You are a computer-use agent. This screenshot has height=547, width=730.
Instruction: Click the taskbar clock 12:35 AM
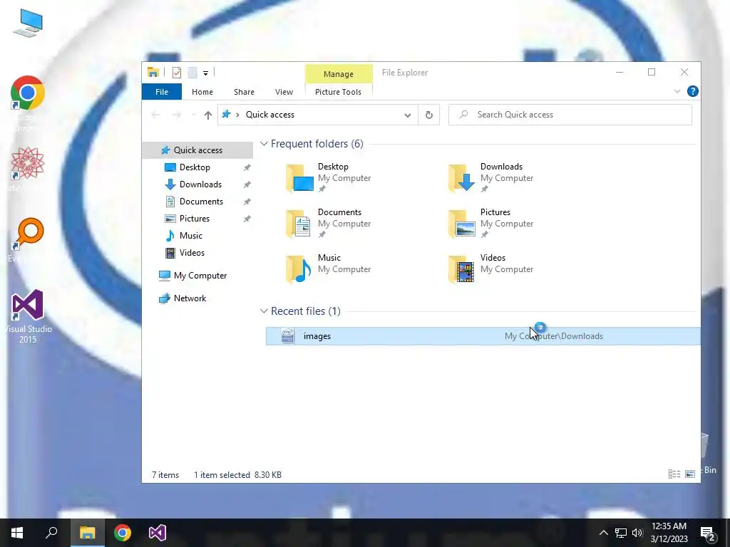pyautogui.click(x=669, y=526)
